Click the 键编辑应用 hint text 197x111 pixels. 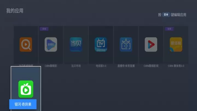178,15
